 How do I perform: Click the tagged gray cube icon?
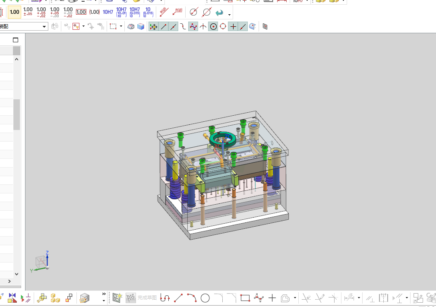pos(85,298)
